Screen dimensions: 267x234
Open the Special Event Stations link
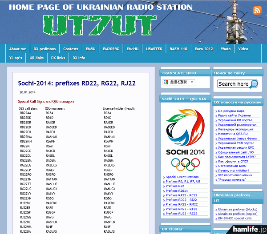click(182, 177)
